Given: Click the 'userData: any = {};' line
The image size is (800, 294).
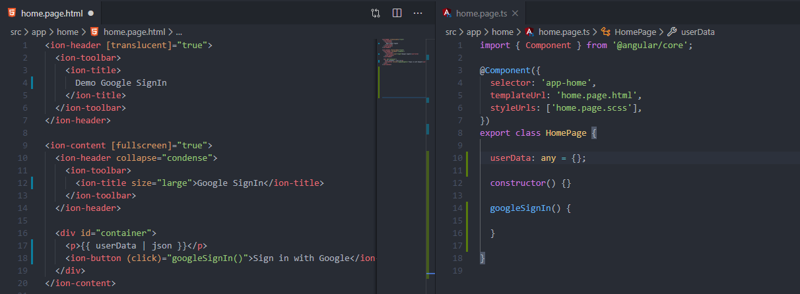Looking at the screenshot, I should click(537, 158).
